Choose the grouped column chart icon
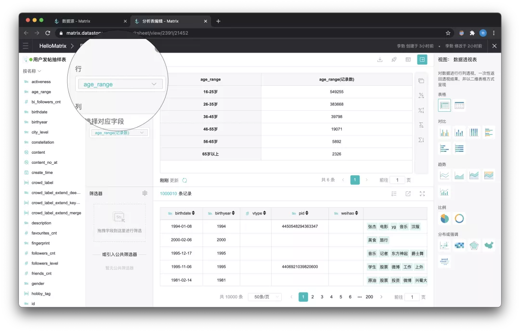The width and height of the screenshot is (520, 332). (444, 133)
